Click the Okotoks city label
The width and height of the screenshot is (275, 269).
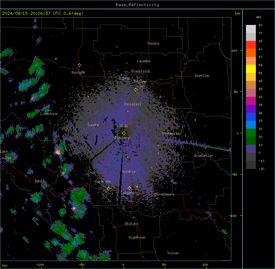[131, 224]
